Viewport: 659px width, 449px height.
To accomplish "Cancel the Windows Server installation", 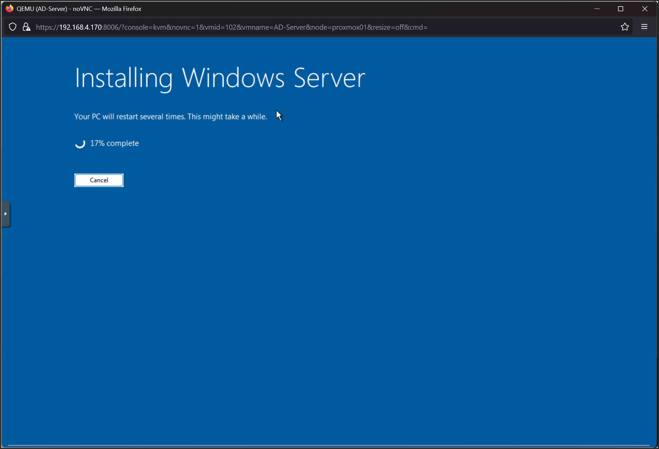I will pyautogui.click(x=99, y=180).
